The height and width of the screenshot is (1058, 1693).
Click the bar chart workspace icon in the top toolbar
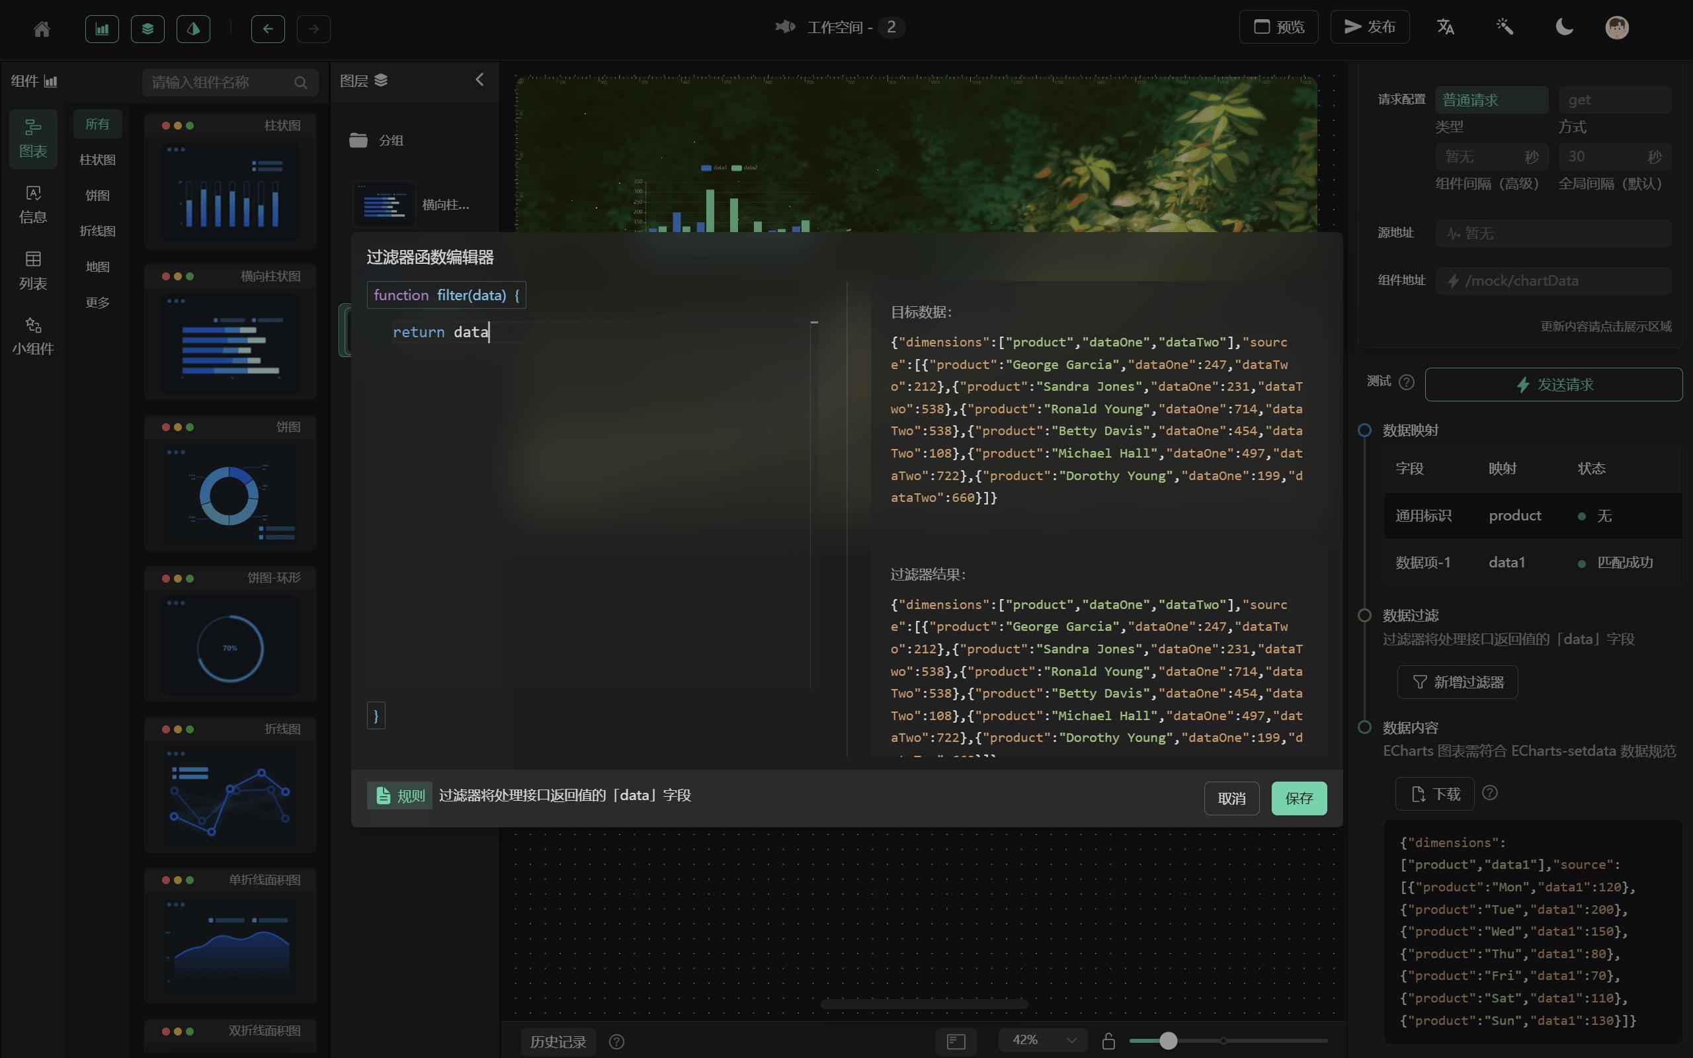coord(101,28)
